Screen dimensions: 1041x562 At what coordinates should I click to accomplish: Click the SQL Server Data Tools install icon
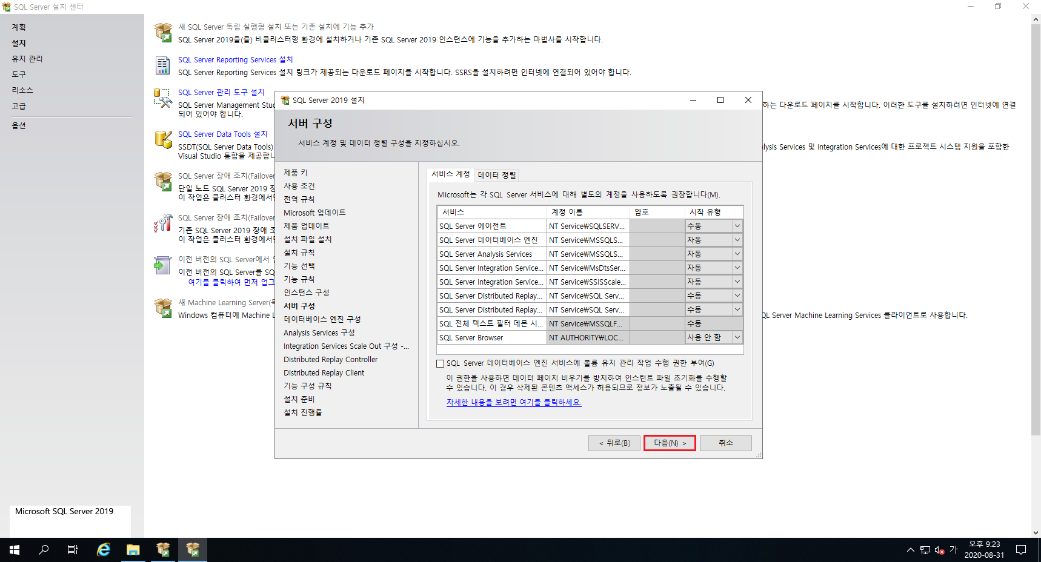163,139
